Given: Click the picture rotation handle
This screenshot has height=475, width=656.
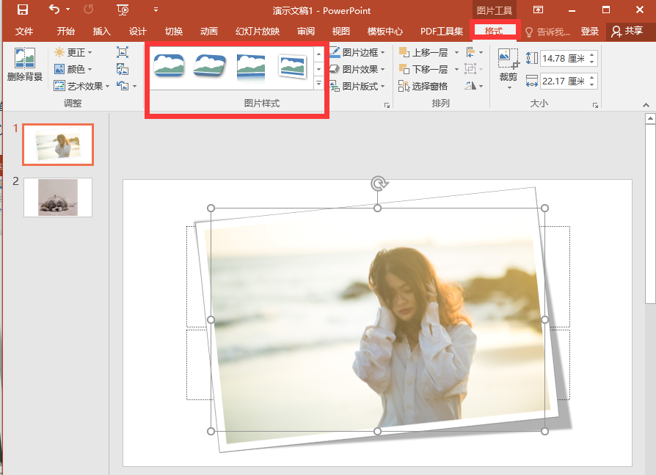Looking at the screenshot, I should click(x=379, y=184).
